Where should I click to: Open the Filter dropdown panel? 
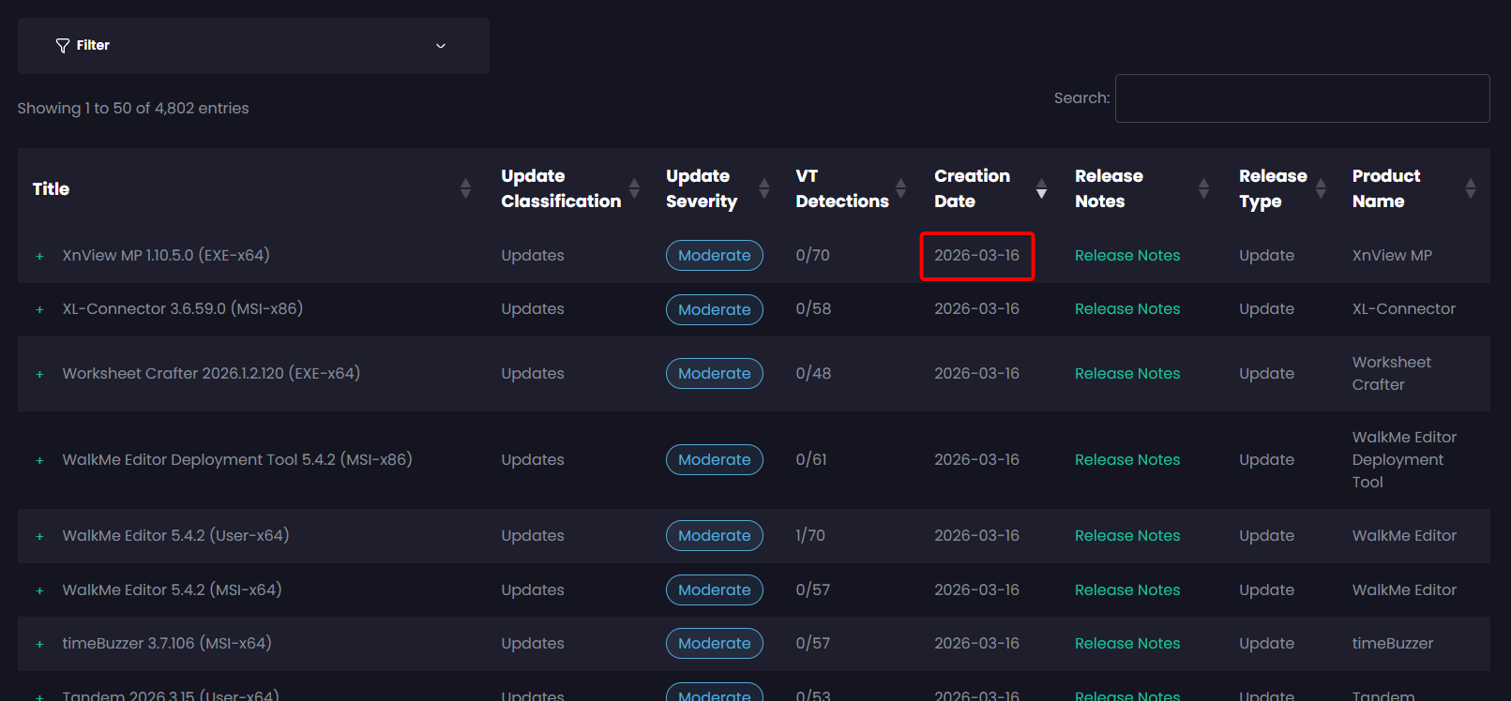pos(252,46)
